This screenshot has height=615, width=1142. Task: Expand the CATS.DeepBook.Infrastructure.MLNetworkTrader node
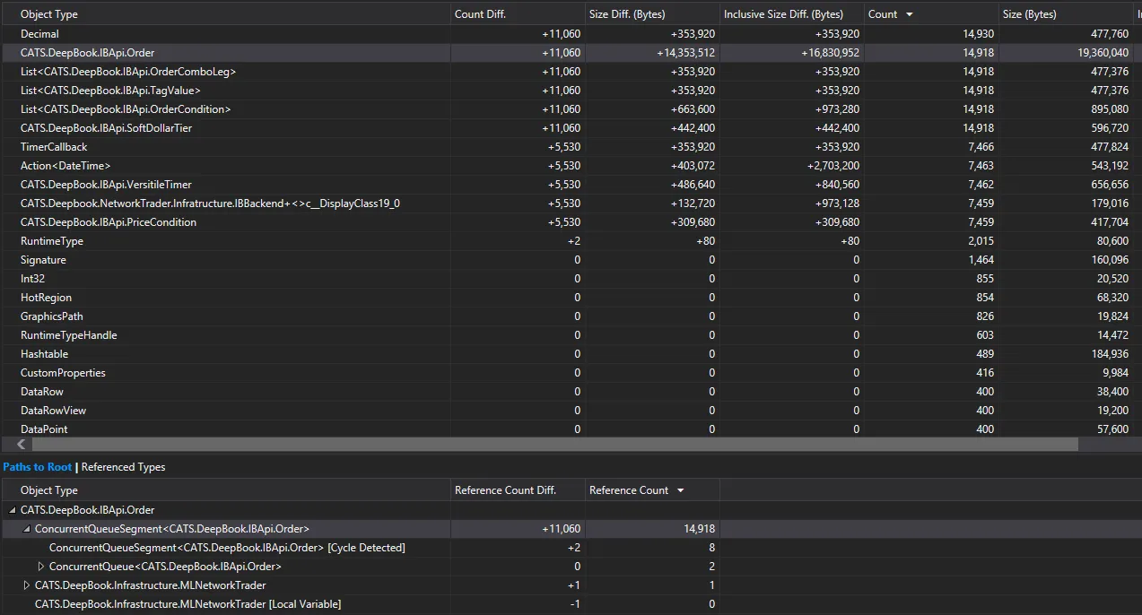[26, 585]
